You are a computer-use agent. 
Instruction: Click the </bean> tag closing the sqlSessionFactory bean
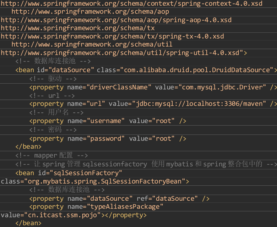(x=28, y=223)
